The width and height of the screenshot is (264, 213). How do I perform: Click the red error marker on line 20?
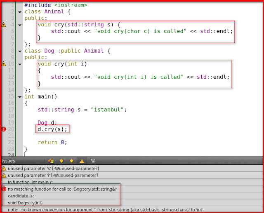click(4, 129)
